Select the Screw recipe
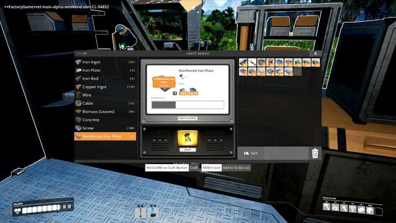This screenshot has height=223, width=396. pyautogui.click(x=105, y=128)
